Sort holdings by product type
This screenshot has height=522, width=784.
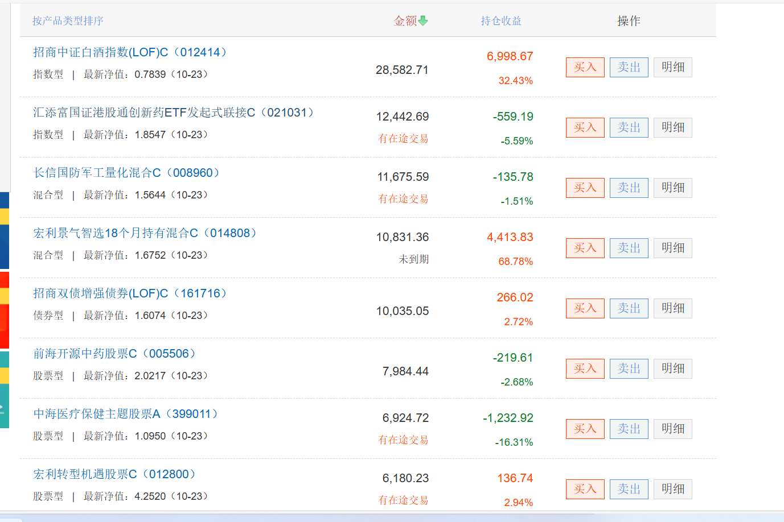pos(68,21)
